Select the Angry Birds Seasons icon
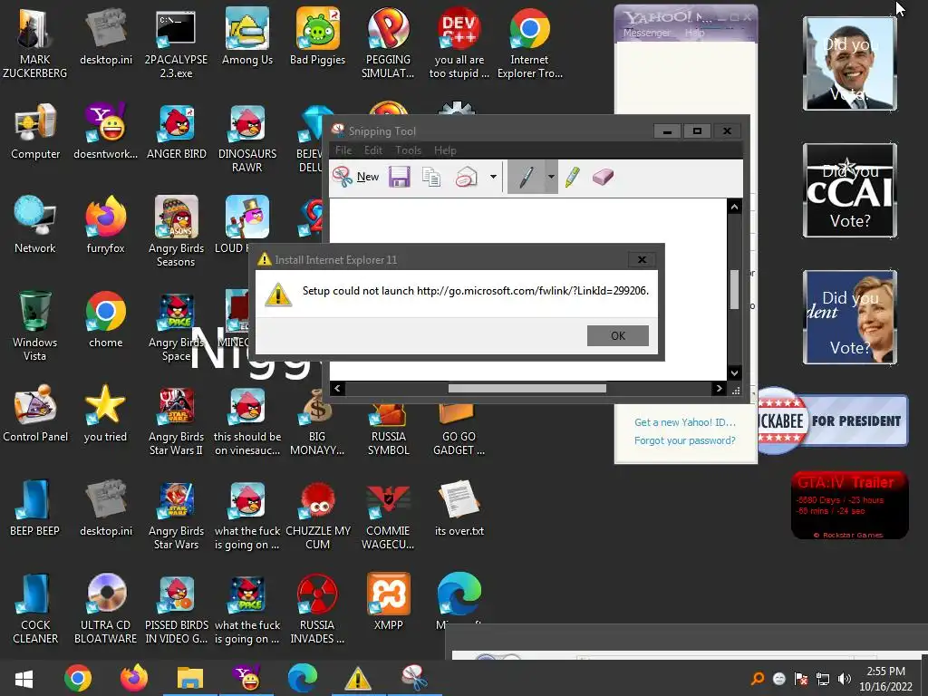Image resolution: width=928 pixels, height=696 pixels. 177,231
